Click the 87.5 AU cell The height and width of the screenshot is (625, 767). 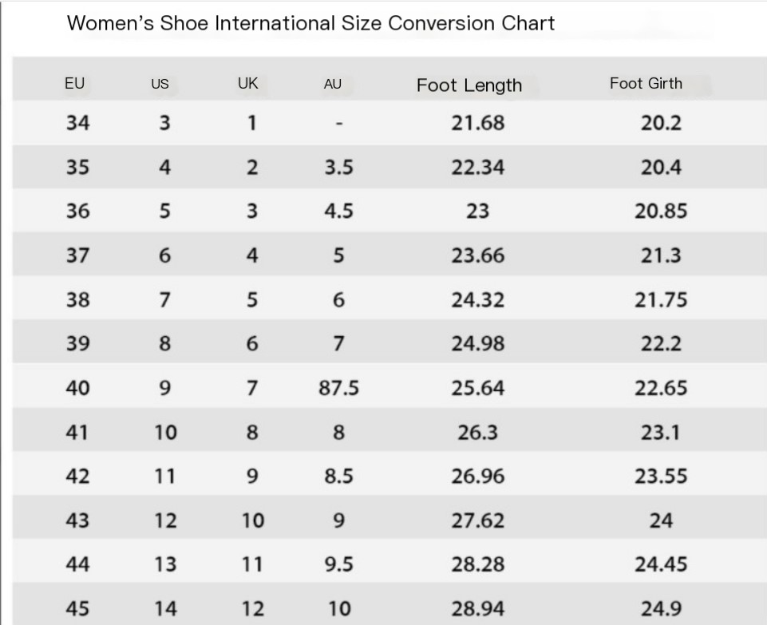point(338,388)
